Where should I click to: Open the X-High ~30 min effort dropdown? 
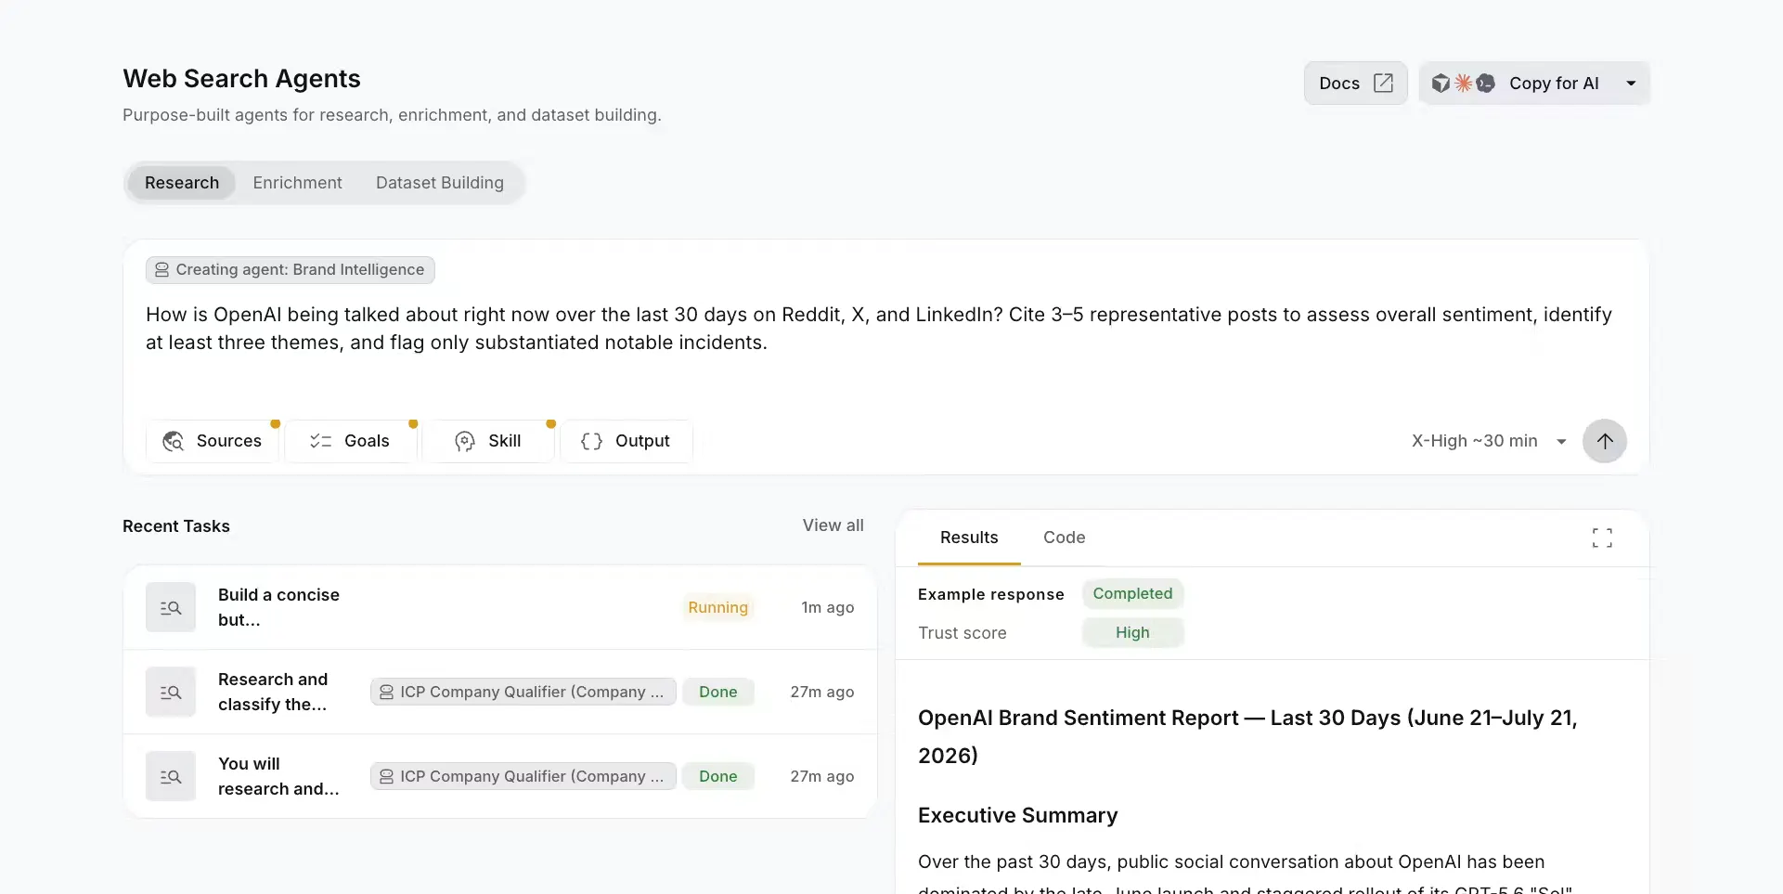pyautogui.click(x=1489, y=441)
